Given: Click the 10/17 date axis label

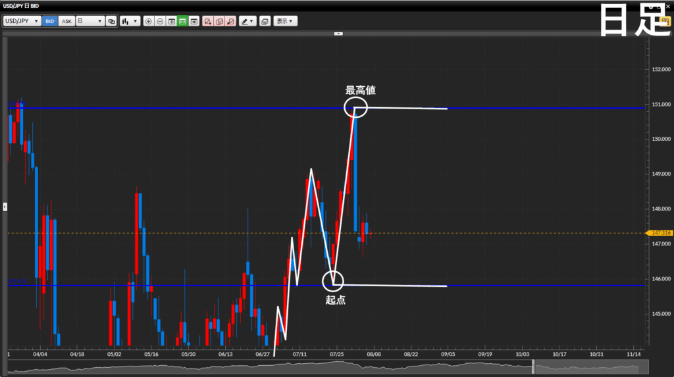Looking at the screenshot, I should point(559,354).
